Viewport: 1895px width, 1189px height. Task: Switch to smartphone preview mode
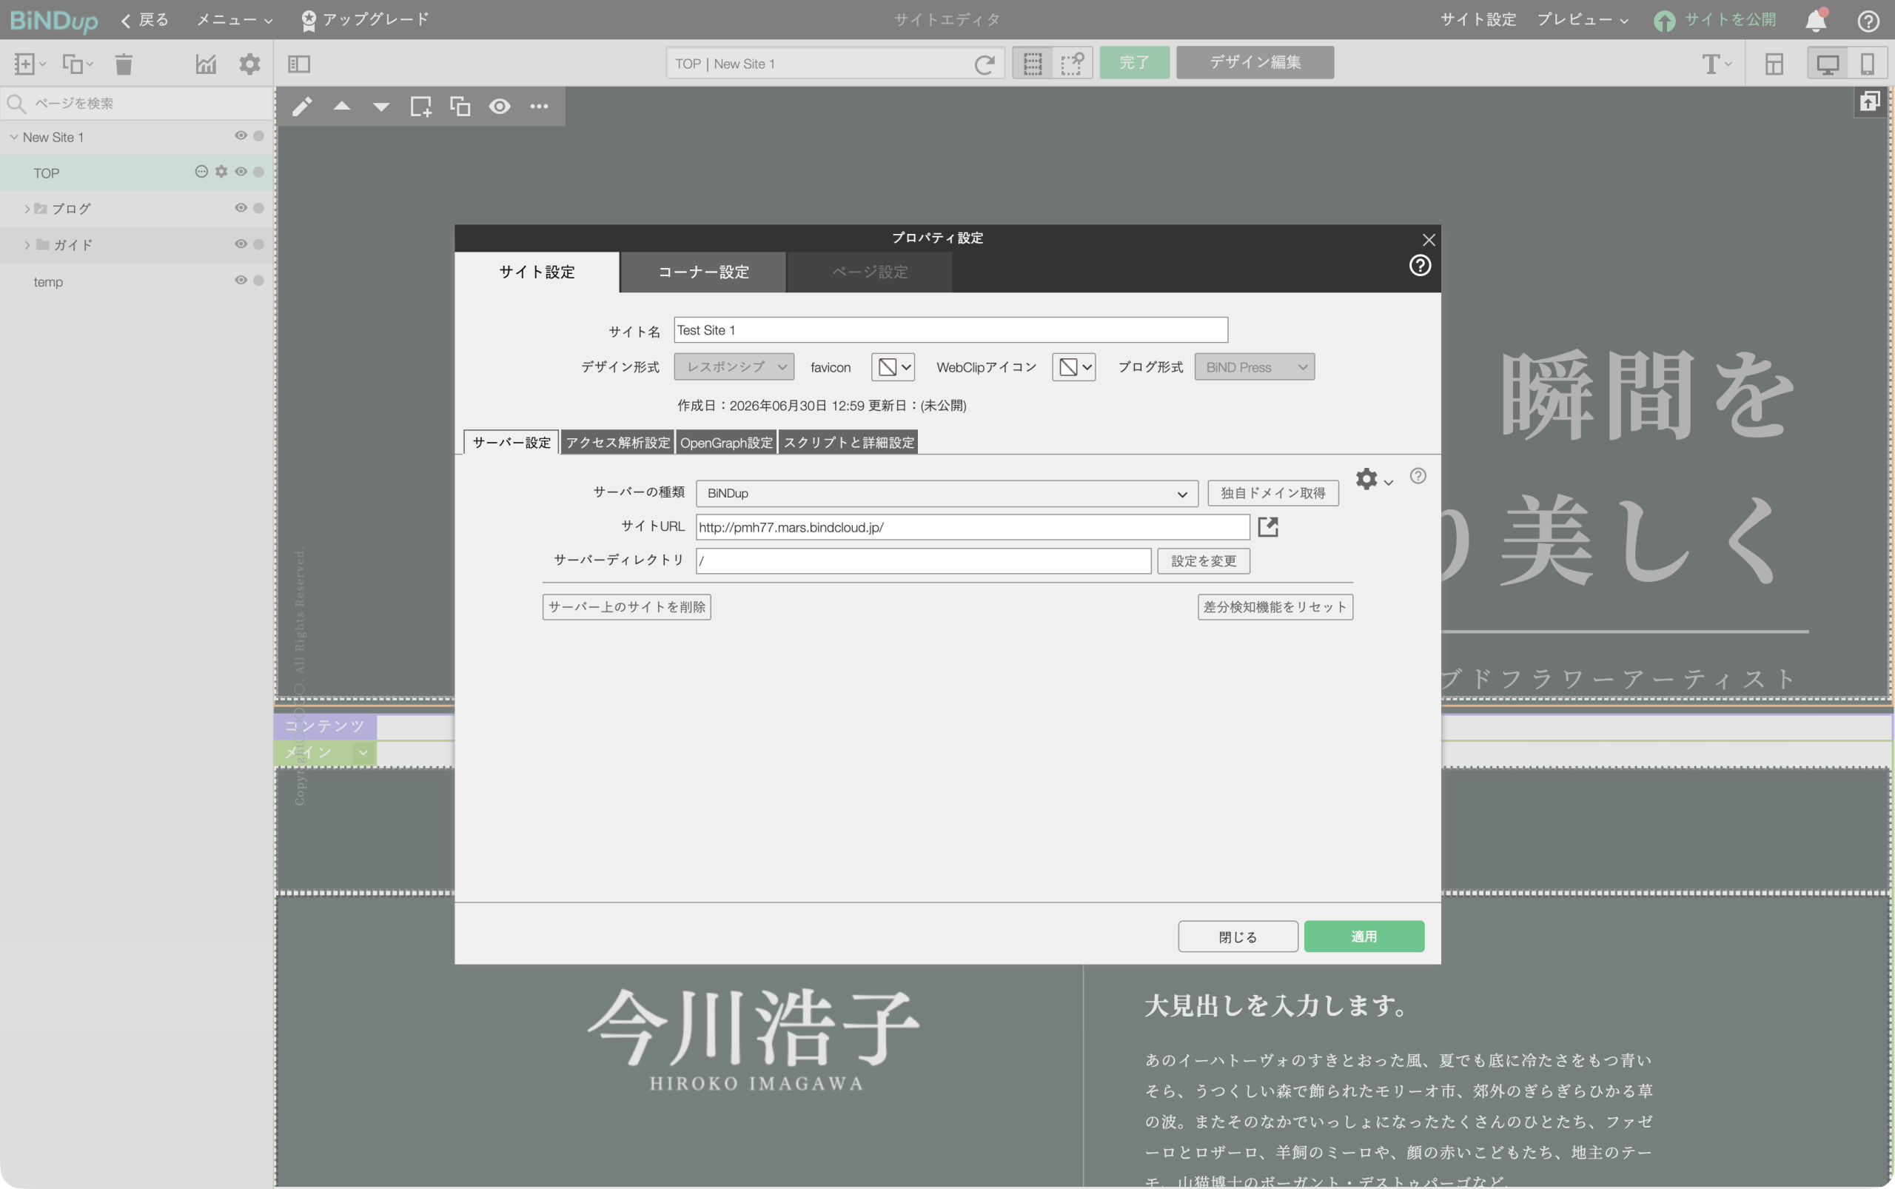point(1867,64)
